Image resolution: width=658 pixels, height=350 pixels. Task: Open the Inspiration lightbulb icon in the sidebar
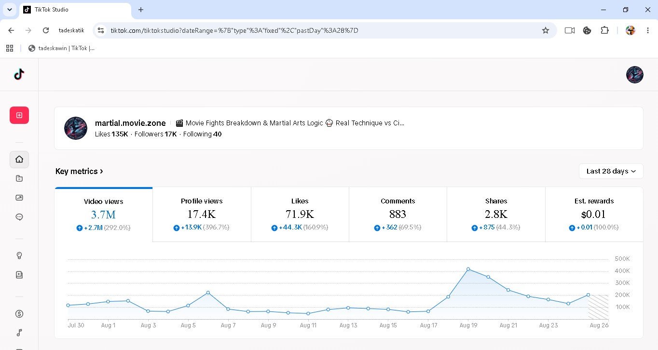(x=19, y=256)
